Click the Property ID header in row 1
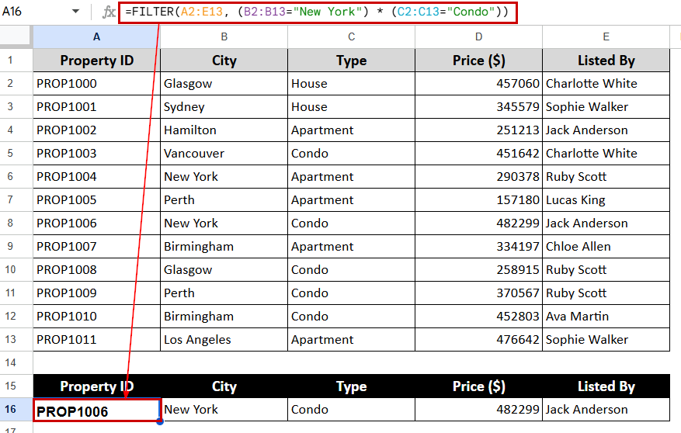 [96, 61]
